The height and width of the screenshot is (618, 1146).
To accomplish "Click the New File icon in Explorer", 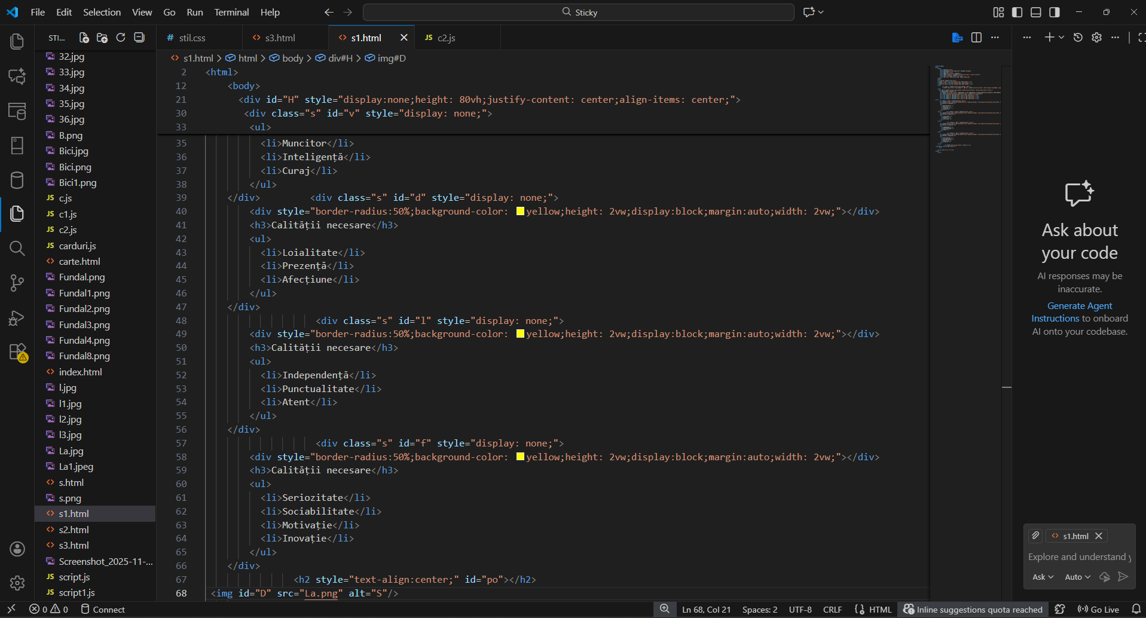I will [x=84, y=38].
